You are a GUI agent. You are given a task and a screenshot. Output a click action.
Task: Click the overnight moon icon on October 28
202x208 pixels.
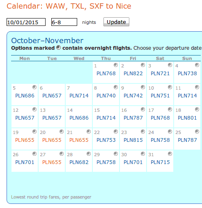pyautogui.click(x=89, y=154)
